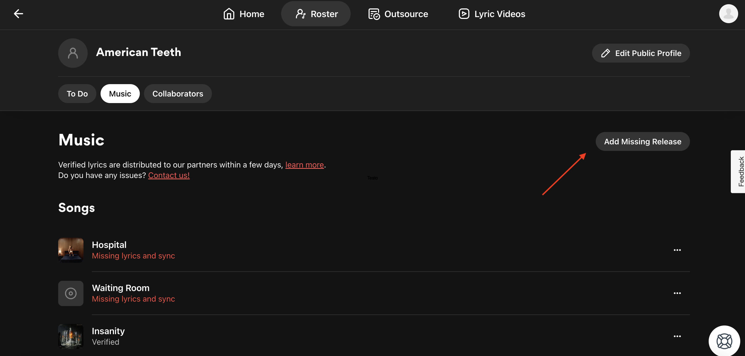This screenshot has width=745, height=356.
Task: Click Add Missing Release button
Action: point(642,142)
